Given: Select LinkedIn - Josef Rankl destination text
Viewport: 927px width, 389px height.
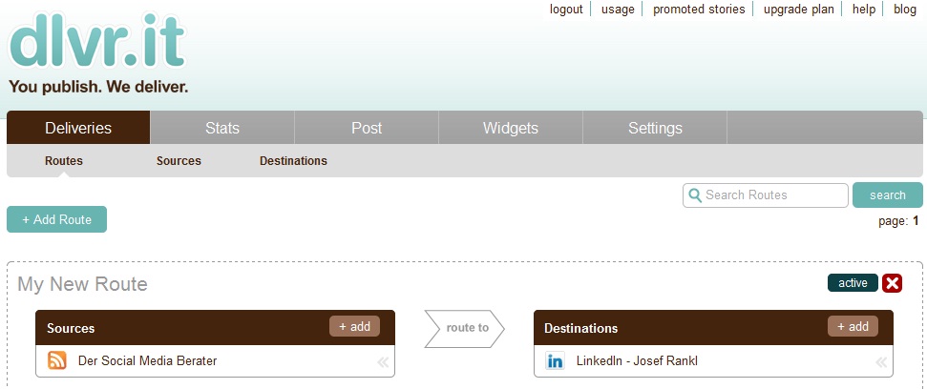Looking at the screenshot, I should (x=637, y=360).
